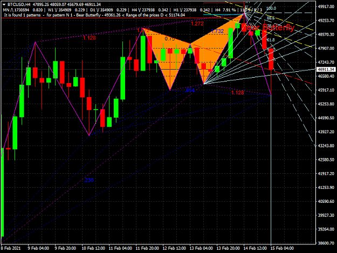
Task: Click the 43243.80 price axis label
Action: (x=326, y=146)
